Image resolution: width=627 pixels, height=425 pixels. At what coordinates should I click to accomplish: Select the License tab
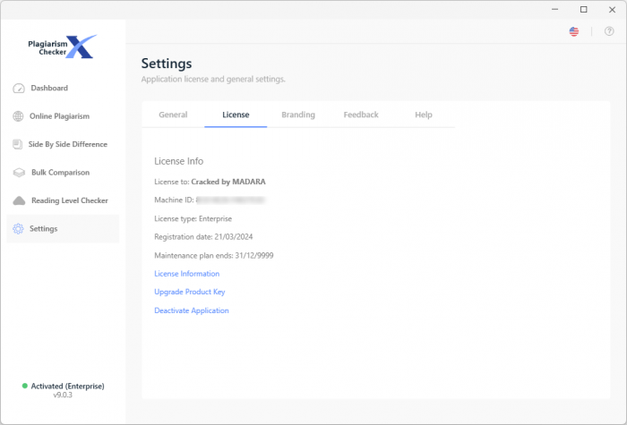pos(236,115)
